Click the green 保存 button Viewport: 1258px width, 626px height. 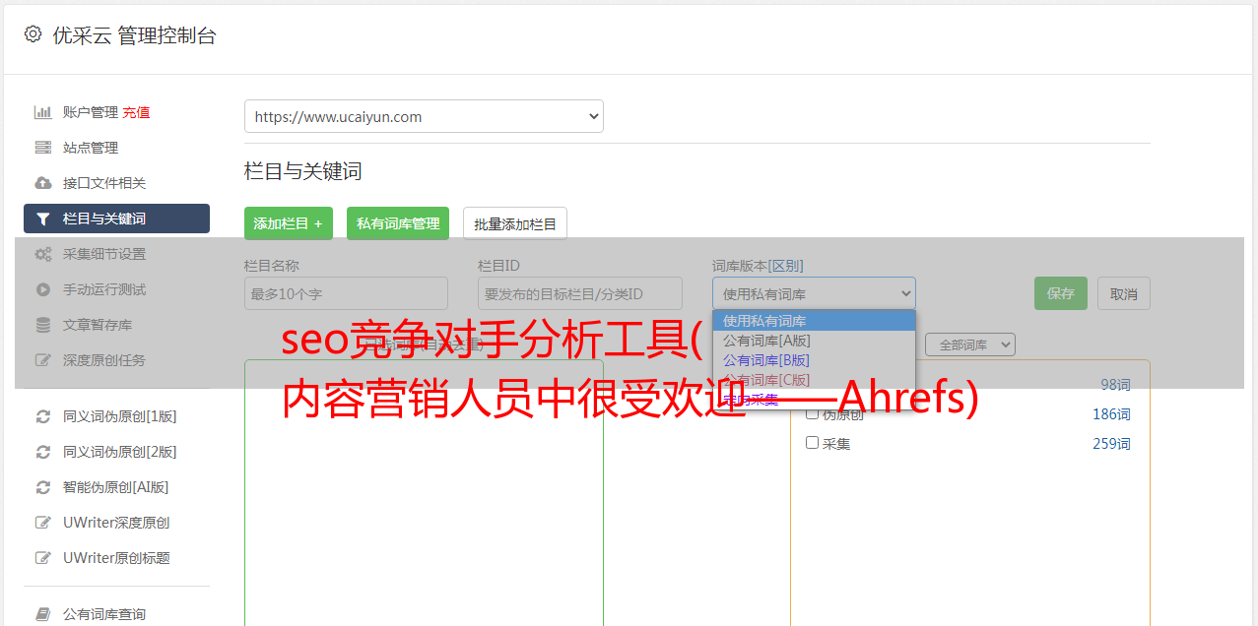click(1061, 293)
